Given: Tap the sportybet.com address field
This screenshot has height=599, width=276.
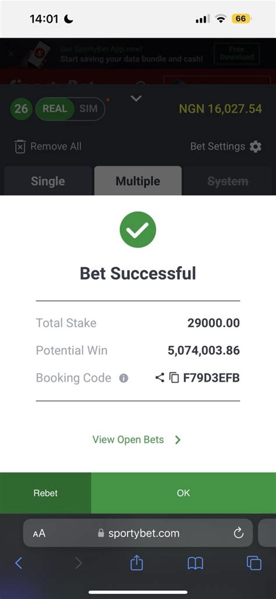Looking at the screenshot, I should [138, 533].
